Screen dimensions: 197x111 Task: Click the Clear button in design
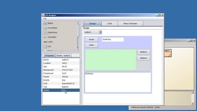(x=91, y=45)
